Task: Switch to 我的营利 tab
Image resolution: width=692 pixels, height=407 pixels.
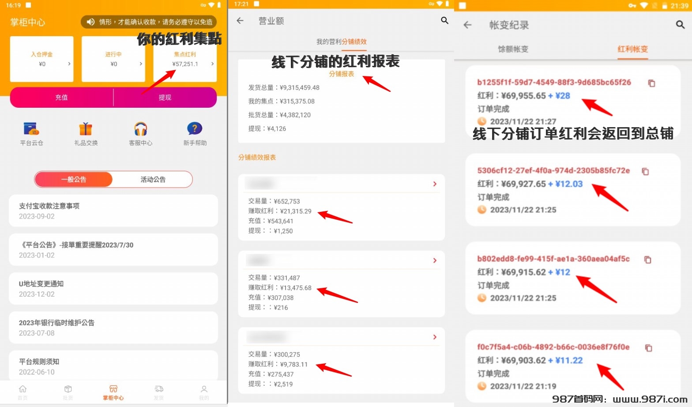Action: [329, 41]
